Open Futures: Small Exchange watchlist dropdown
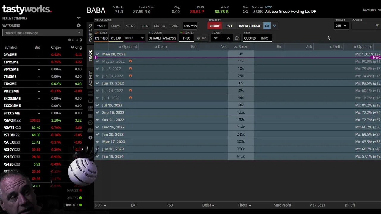This screenshot has width=381, height=214. [42, 33]
